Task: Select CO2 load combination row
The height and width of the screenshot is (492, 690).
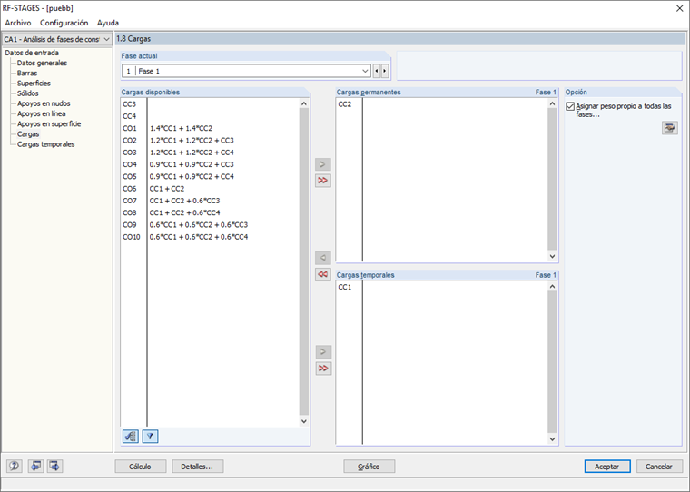Action: coord(210,141)
